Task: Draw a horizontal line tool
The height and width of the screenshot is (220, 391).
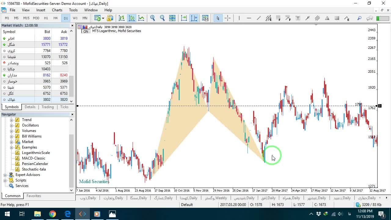Action: point(249,18)
